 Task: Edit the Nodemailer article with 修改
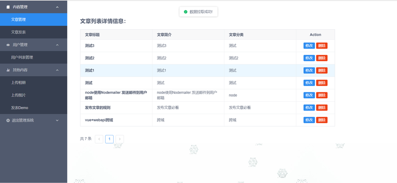[309, 95]
